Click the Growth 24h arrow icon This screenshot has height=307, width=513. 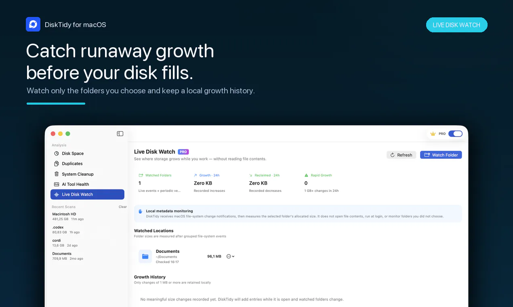click(196, 175)
